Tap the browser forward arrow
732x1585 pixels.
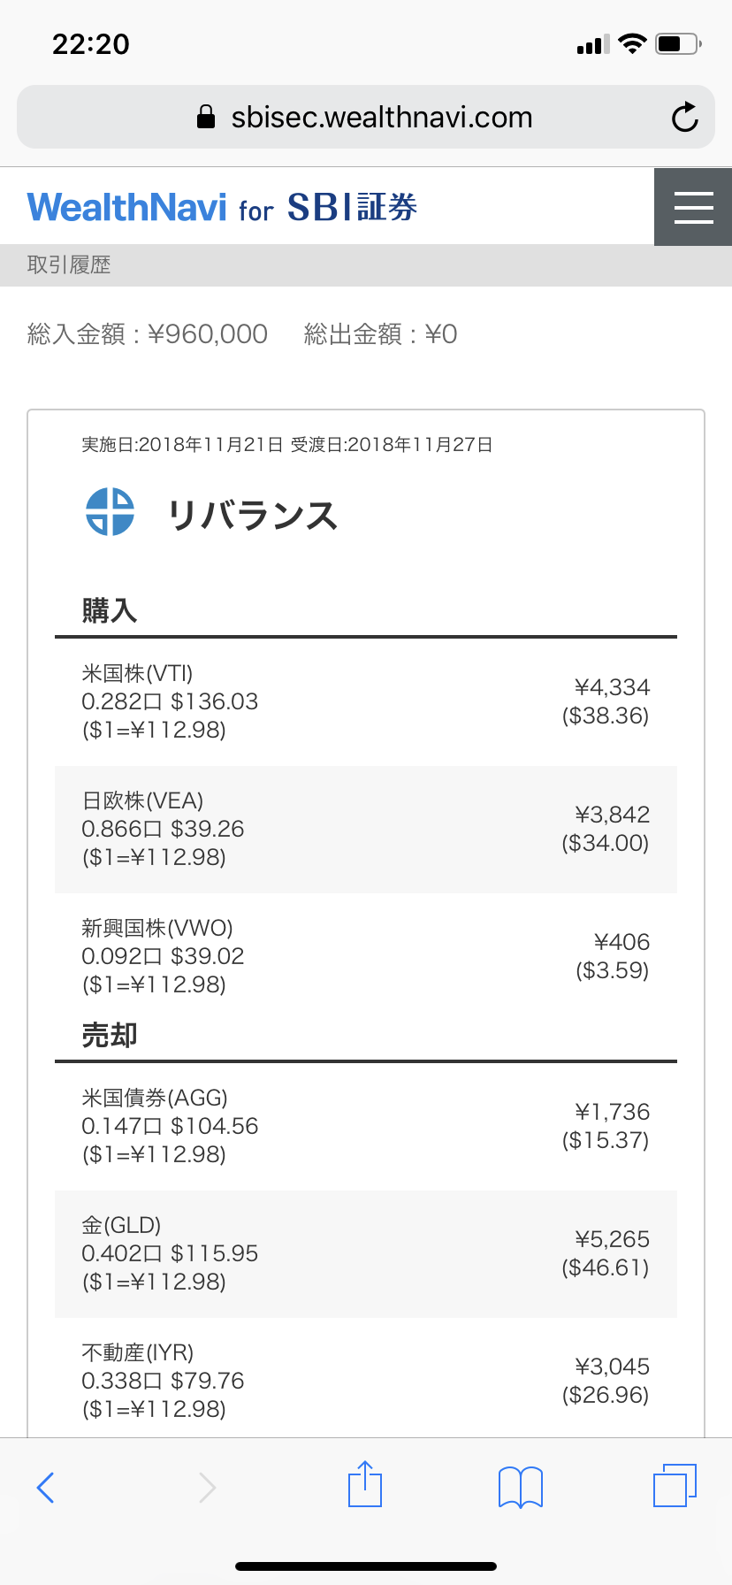[x=207, y=1488]
